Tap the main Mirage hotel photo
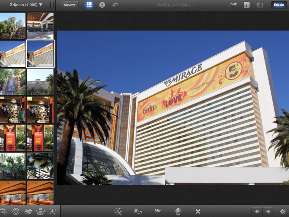The height and width of the screenshot is (217, 289). [173, 108]
